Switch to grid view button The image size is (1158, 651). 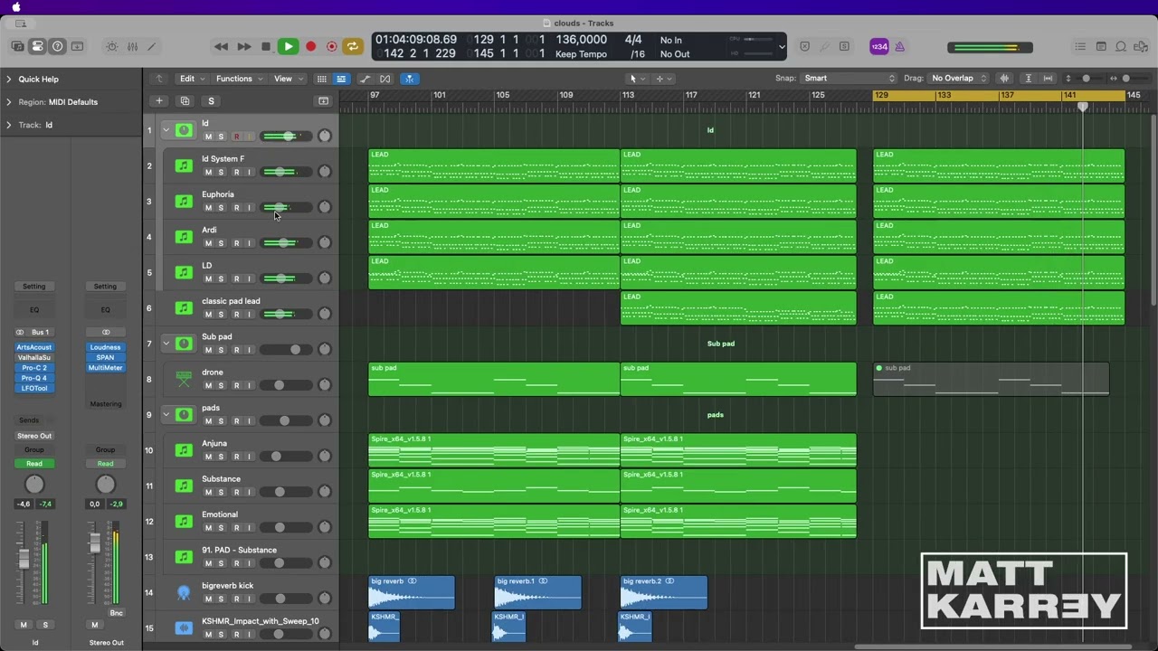(321, 79)
